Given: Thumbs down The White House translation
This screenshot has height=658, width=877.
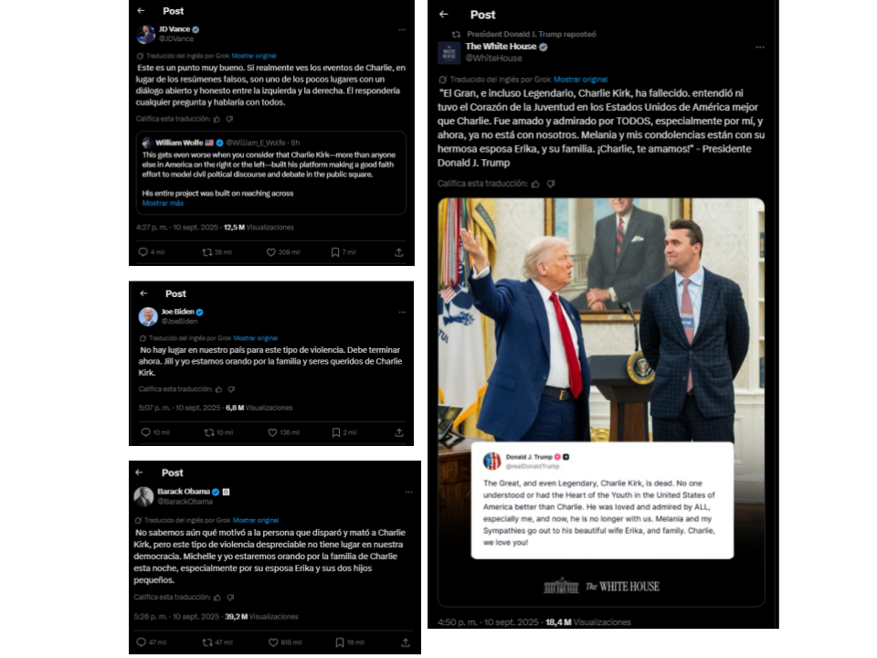Looking at the screenshot, I should tap(551, 184).
